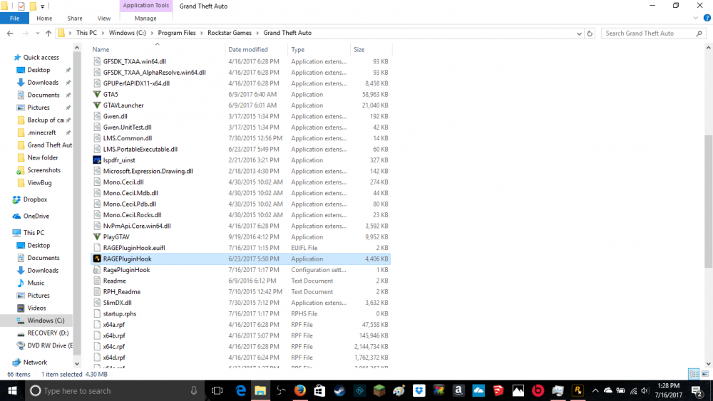Screen dimensions: 713x401
Task: Switch to the Share ribbon tab
Action: pyautogui.click(x=75, y=19)
